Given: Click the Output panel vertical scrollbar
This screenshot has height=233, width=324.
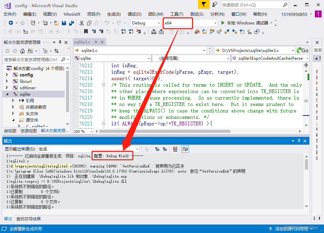Looking at the screenshot, I should [306, 164].
